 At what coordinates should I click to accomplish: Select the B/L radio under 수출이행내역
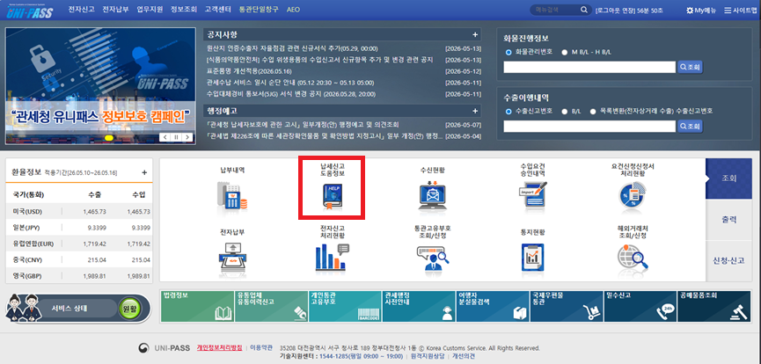click(x=565, y=111)
